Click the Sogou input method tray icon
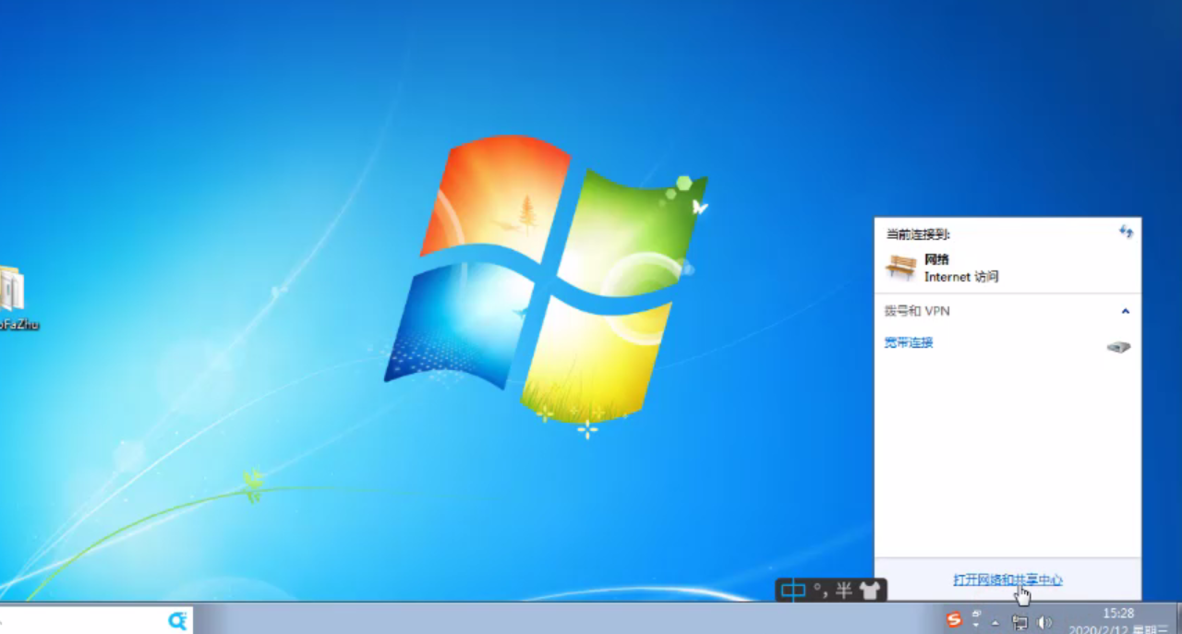Screen dimensions: 1182x634 coord(954,620)
